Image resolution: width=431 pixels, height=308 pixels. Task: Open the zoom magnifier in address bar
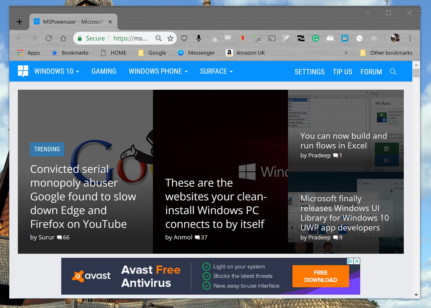(158, 38)
